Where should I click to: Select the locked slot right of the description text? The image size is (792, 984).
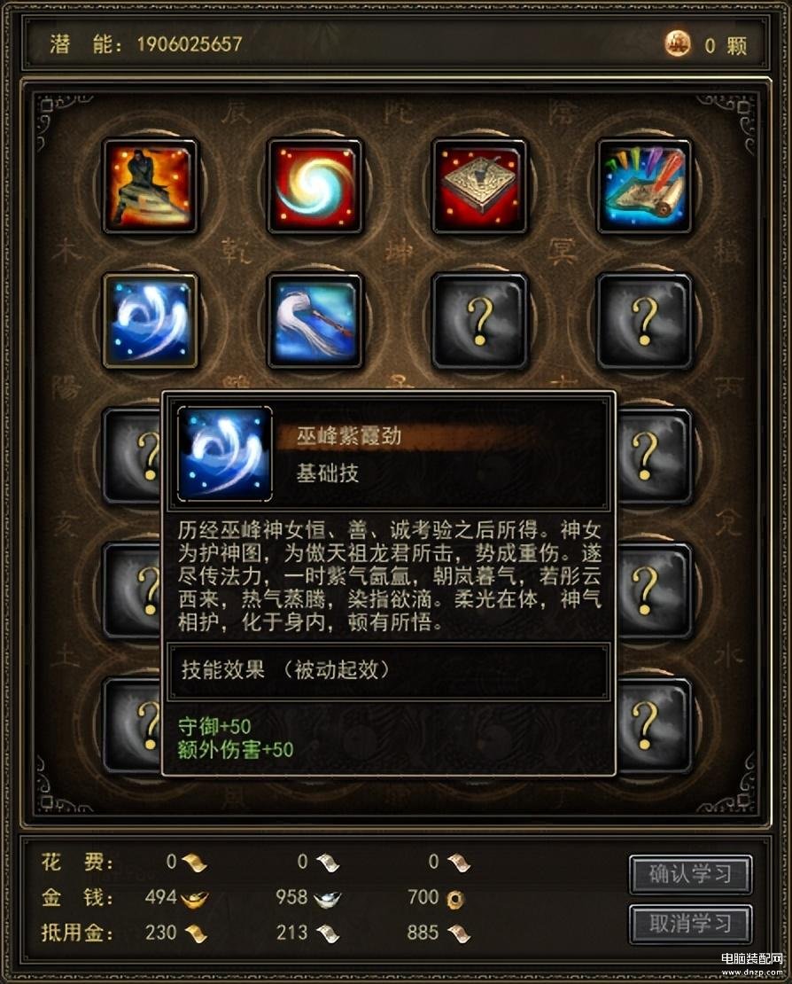pos(654,590)
